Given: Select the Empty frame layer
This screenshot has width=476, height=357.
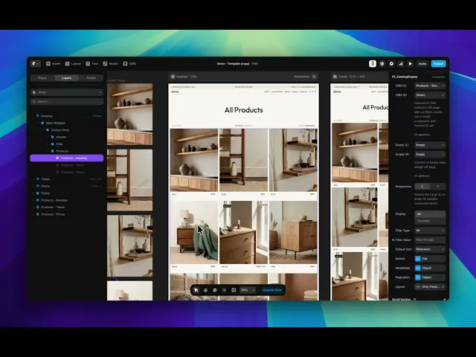Looking at the screenshot, I should pos(45,193).
